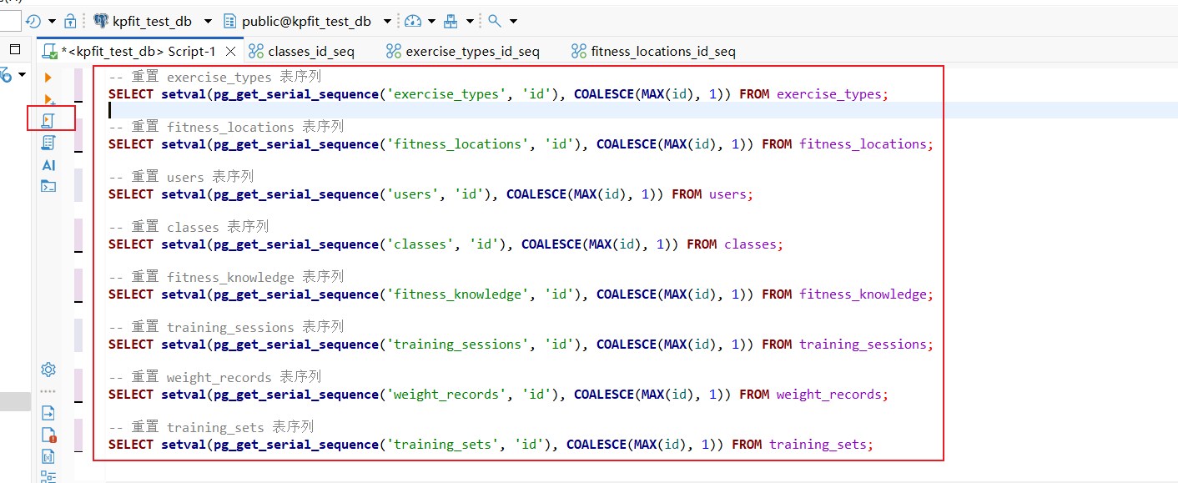
Task: Expand the kpfit_test_db active connection dropdown
Action: (x=208, y=21)
